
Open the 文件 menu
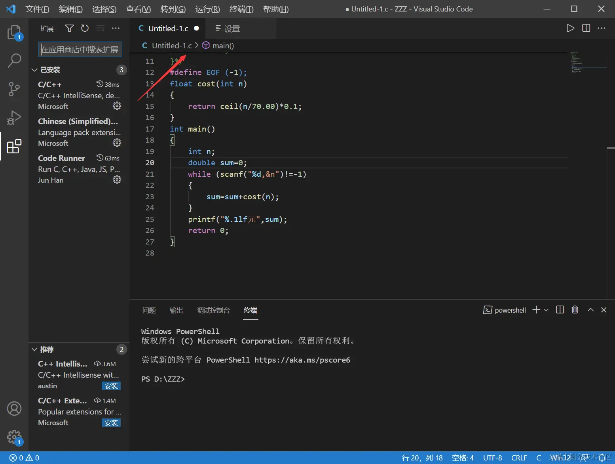pyautogui.click(x=37, y=9)
